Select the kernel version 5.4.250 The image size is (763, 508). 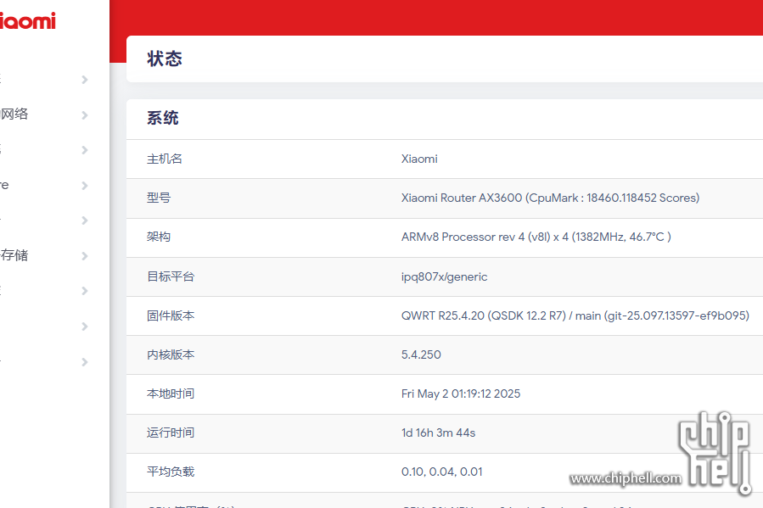[421, 354]
